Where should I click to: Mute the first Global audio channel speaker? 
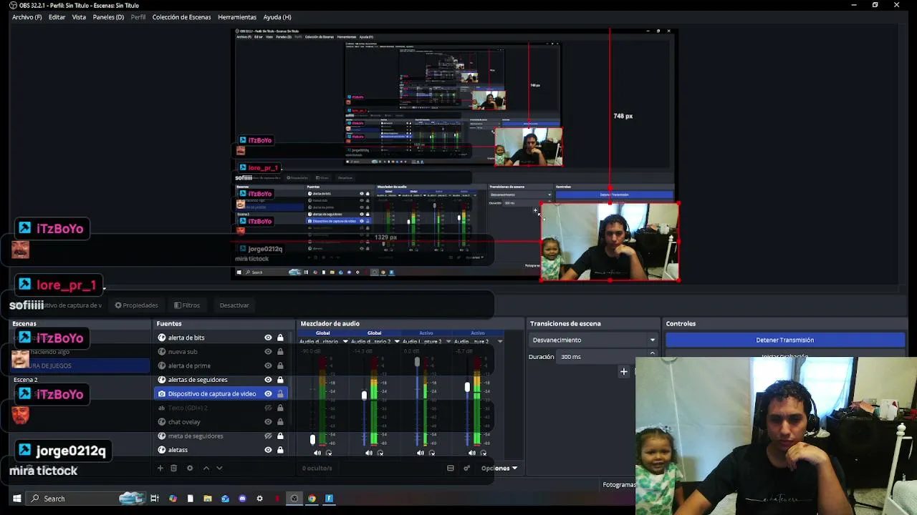317,453
